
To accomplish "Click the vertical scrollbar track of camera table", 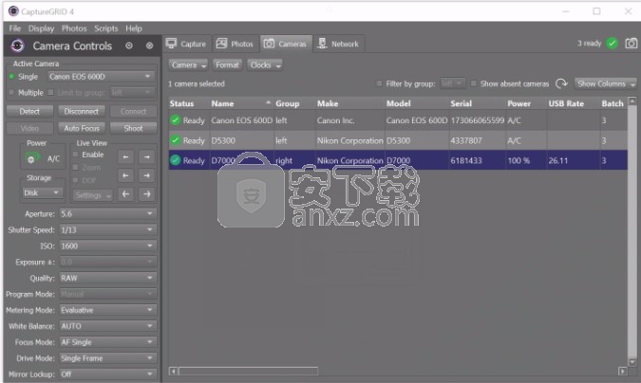I will [632, 231].
